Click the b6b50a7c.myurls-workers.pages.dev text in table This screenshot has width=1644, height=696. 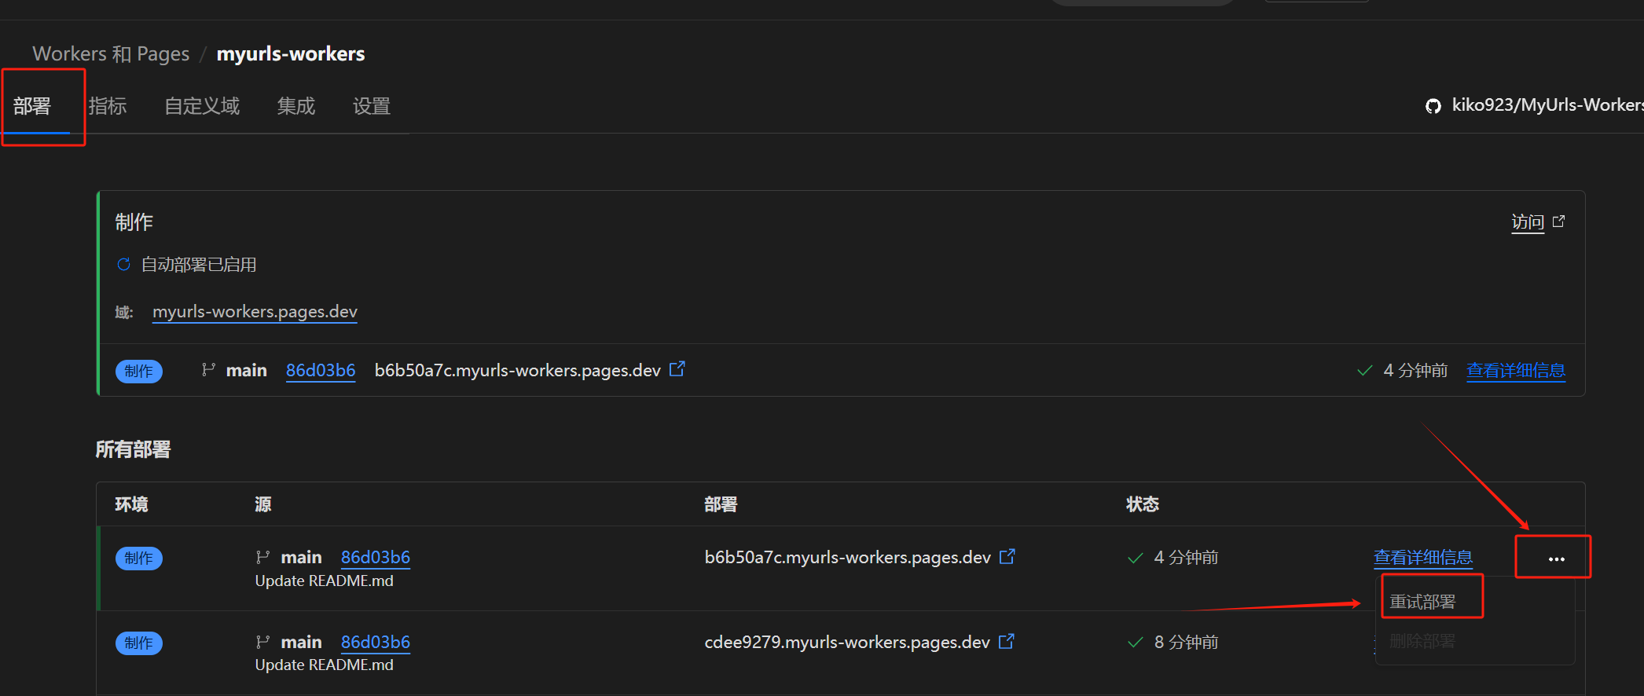tap(848, 557)
